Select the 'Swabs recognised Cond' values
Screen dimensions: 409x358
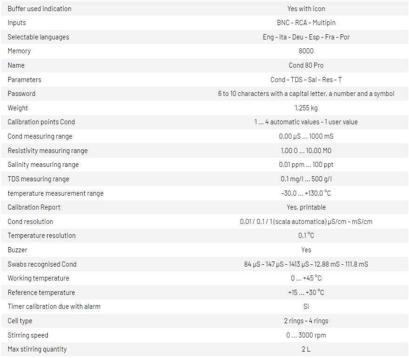[x=306, y=264]
